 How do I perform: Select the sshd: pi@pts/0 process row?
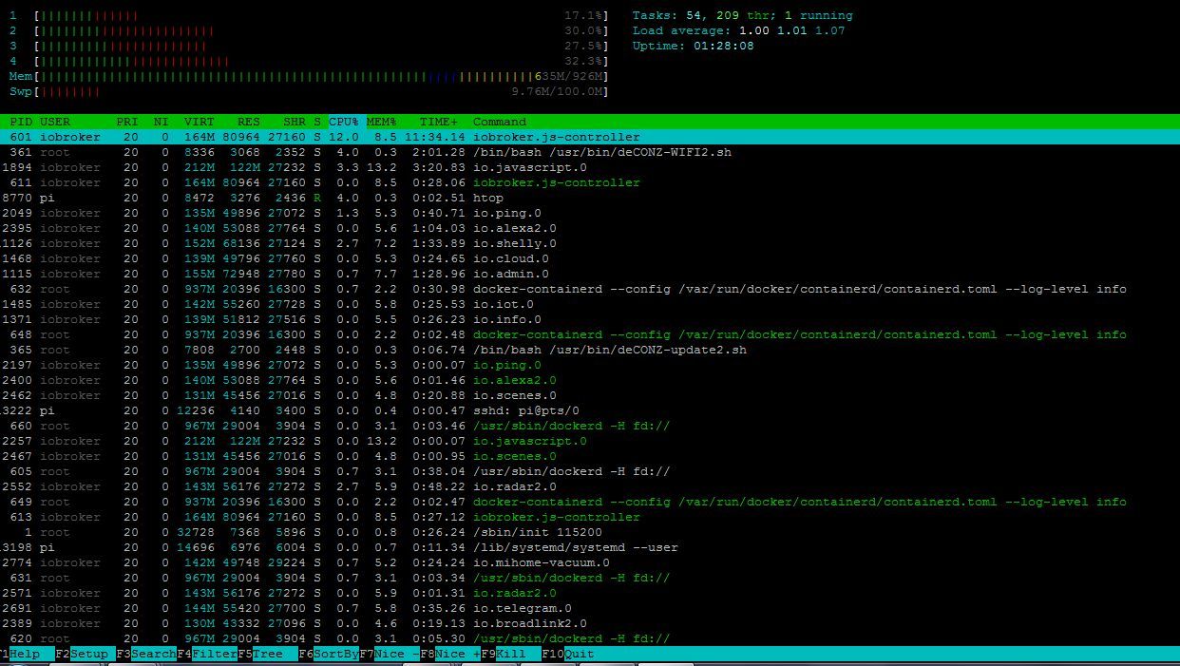590,410
